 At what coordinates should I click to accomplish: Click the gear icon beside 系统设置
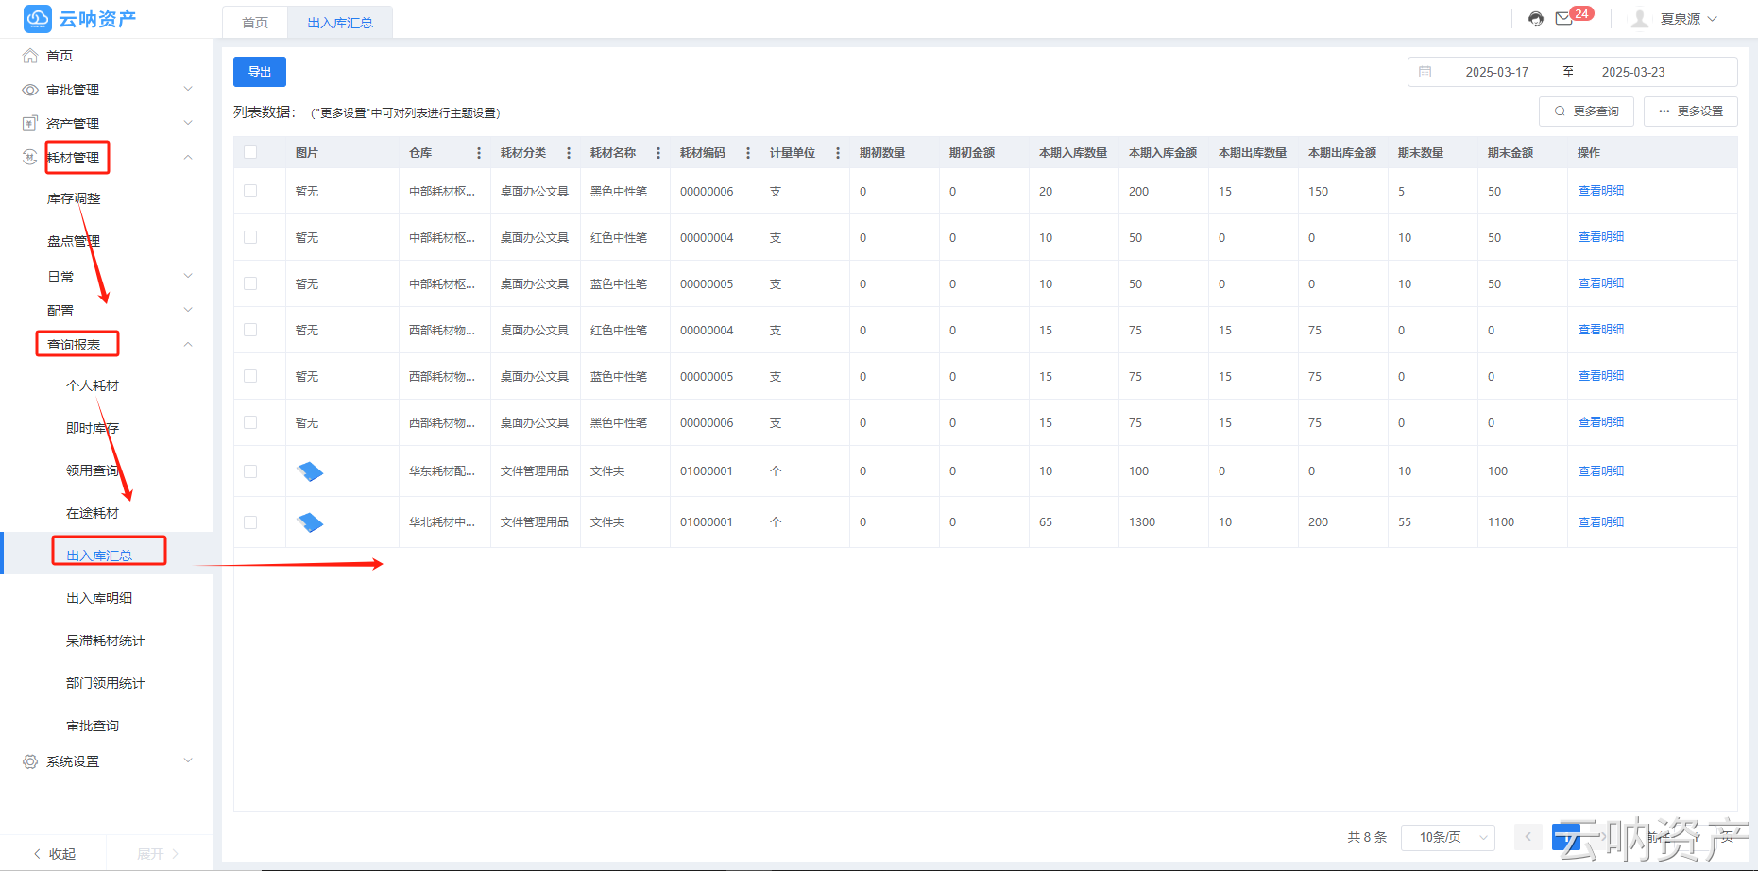pyautogui.click(x=30, y=761)
